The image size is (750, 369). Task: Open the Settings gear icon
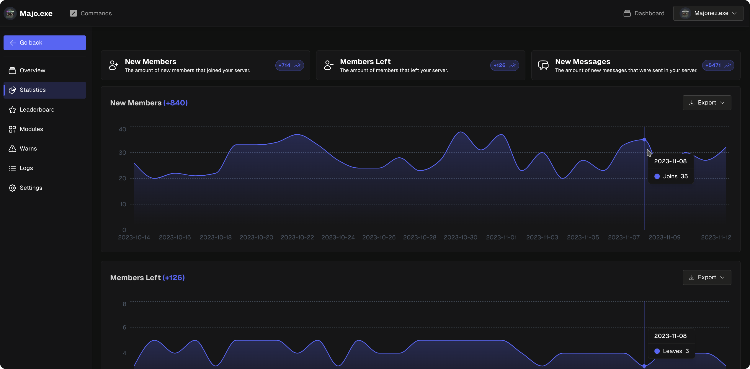(12, 188)
